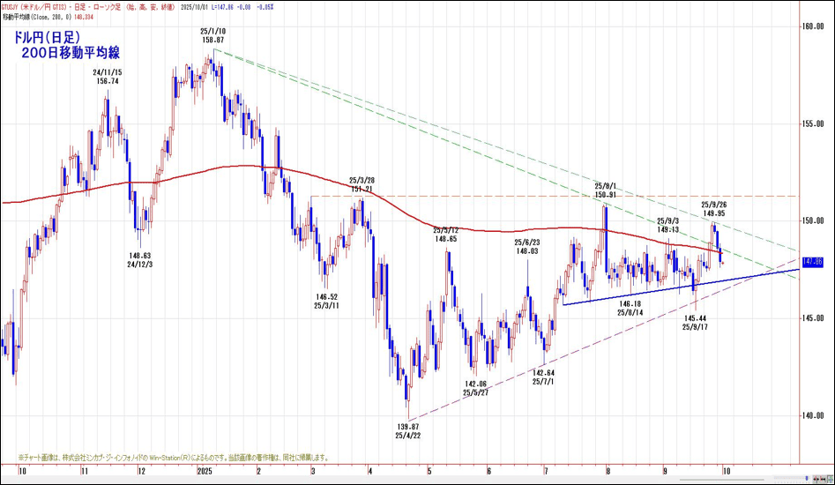The image size is (835, 485).
Task: Select the 24/11/15 156.74 high annotation
Action: pos(106,76)
